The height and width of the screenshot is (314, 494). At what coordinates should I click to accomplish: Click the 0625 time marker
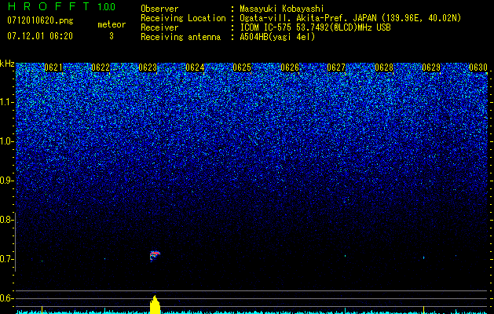coord(242,68)
